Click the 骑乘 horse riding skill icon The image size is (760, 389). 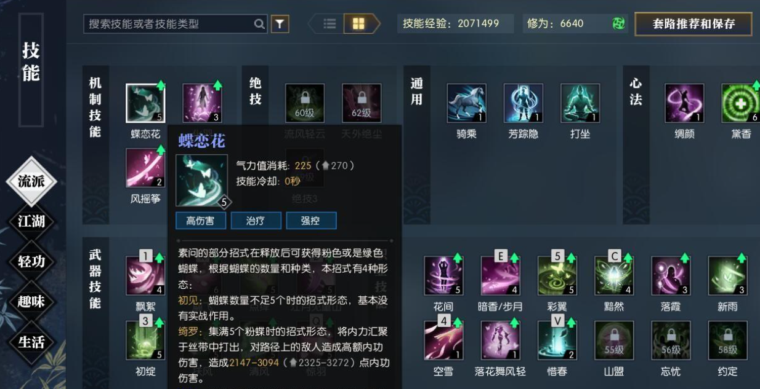[x=466, y=103]
